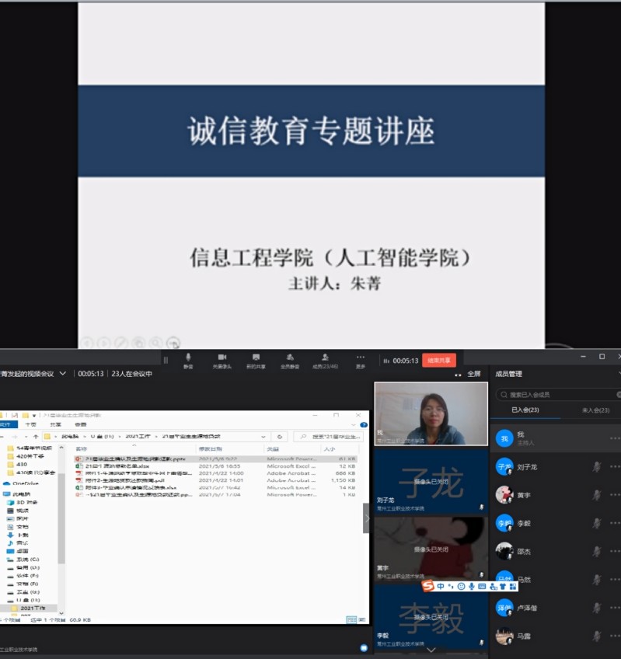
Task: Click the refresh button in File Explorer
Action: [281, 437]
